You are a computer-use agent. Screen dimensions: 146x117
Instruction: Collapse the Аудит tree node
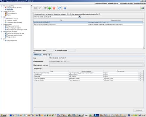[x=1, y=17]
